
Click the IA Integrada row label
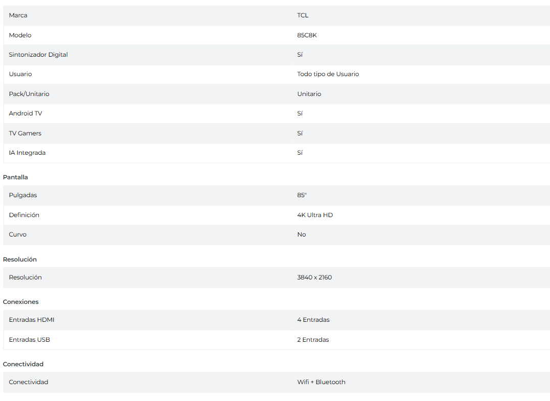point(27,153)
